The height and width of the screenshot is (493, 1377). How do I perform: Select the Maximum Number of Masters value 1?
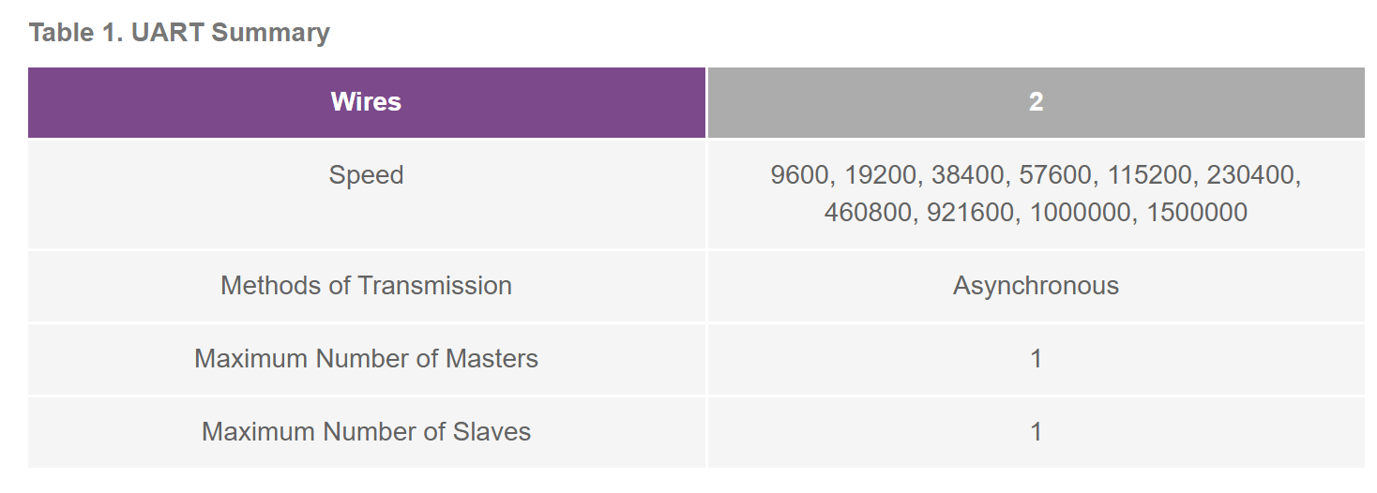tap(1036, 359)
